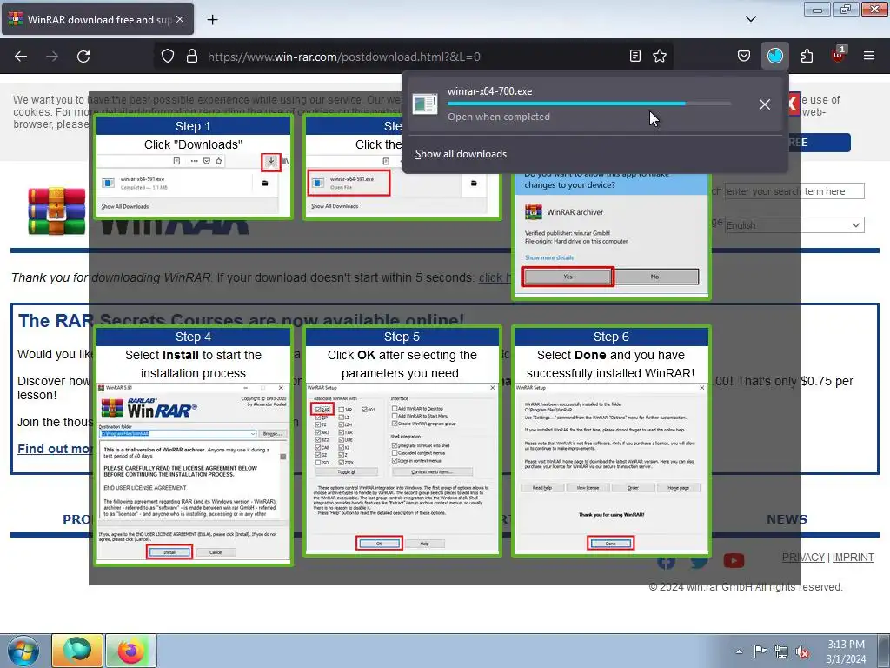Show hidden system tray icons

pyautogui.click(x=739, y=651)
